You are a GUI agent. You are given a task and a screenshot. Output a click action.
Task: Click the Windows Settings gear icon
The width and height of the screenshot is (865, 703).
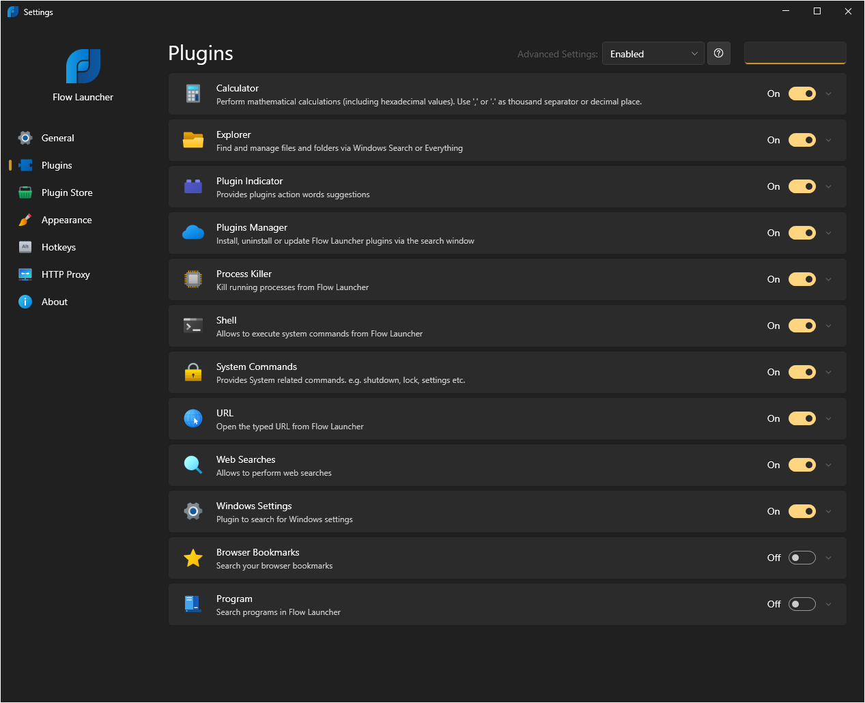(193, 511)
